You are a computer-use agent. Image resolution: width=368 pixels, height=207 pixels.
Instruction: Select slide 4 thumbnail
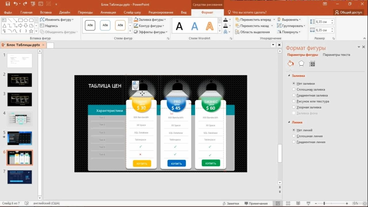click(x=20, y=119)
